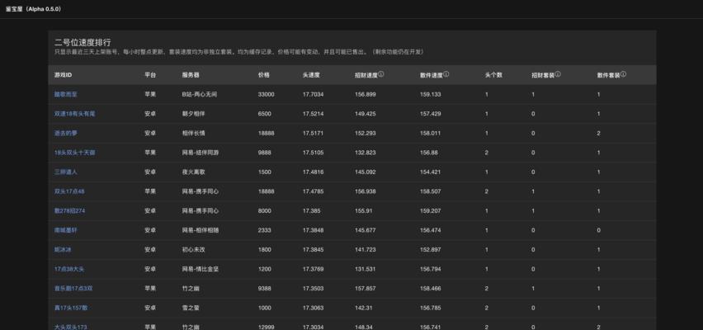Click info icon beside 招财套装 header
The height and width of the screenshot is (330, 703).
pos(558,74)
